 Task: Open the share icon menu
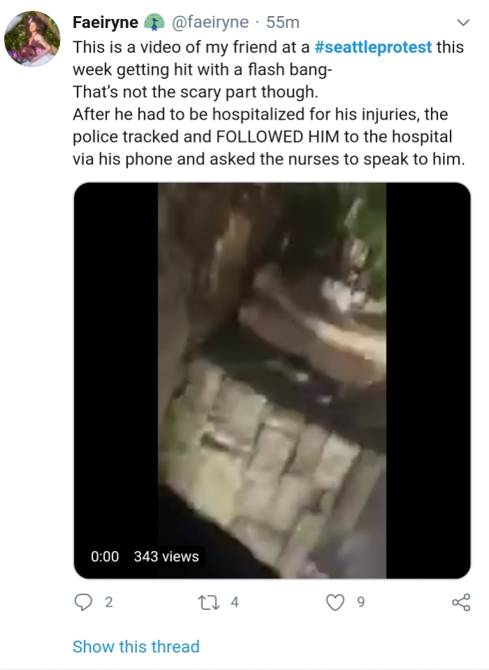461,602
